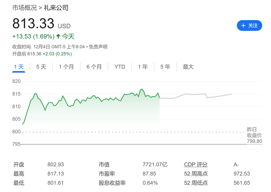Switch to the 1 个月 range tab
Image resolution: width=271 pixels, height=192 pixels.
pyautogui.click(x=66, y=67)
